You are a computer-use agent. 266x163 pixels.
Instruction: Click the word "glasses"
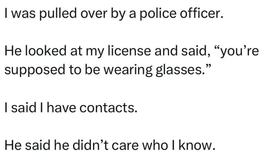tap(180, 70)
